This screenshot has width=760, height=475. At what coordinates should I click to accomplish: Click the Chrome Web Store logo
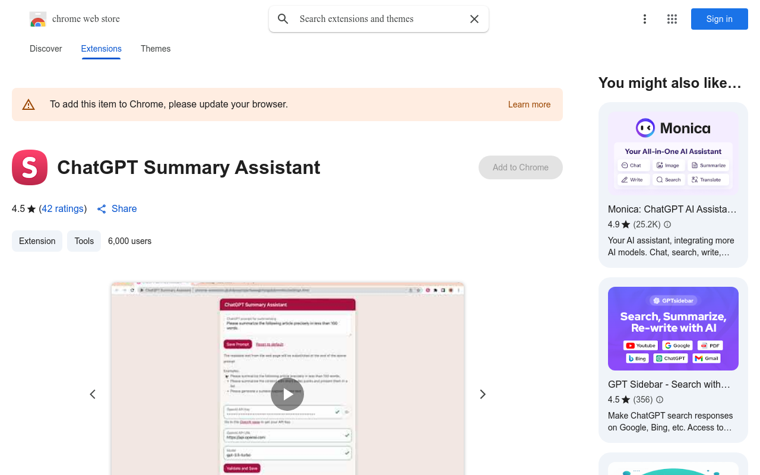pyautogui.click(x=38, y=19)
